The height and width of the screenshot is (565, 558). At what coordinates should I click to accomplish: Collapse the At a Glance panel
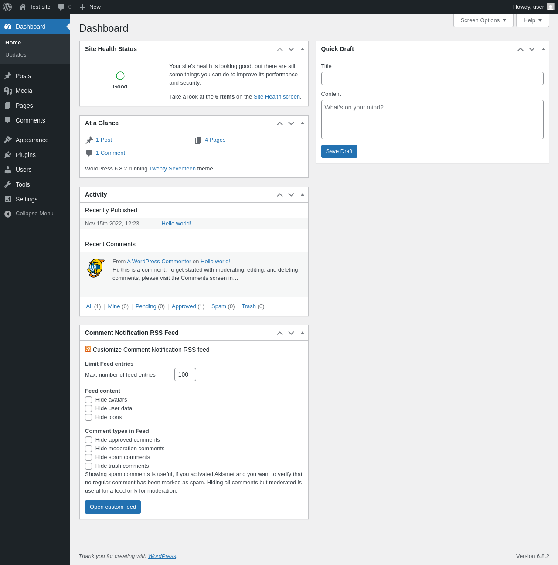[x=303, y=123]
